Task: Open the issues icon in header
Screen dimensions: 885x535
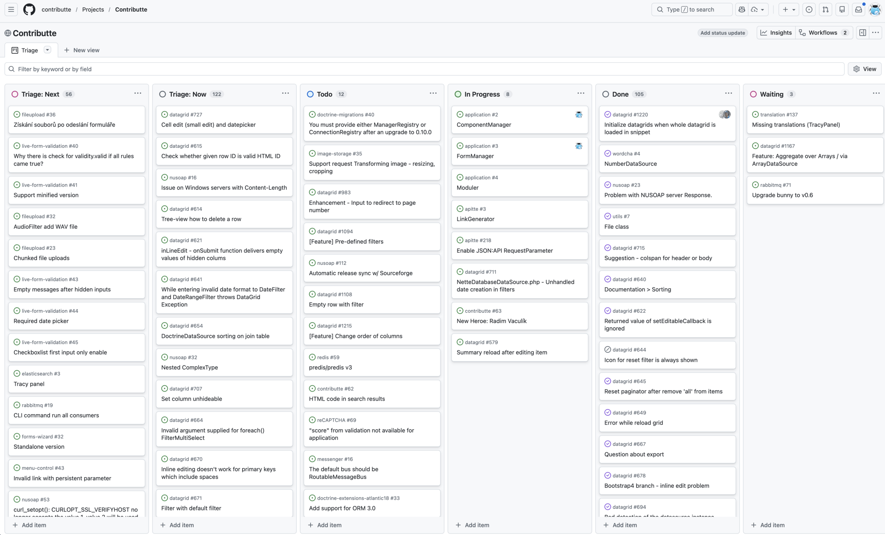Action: click(x=809, y=10)
